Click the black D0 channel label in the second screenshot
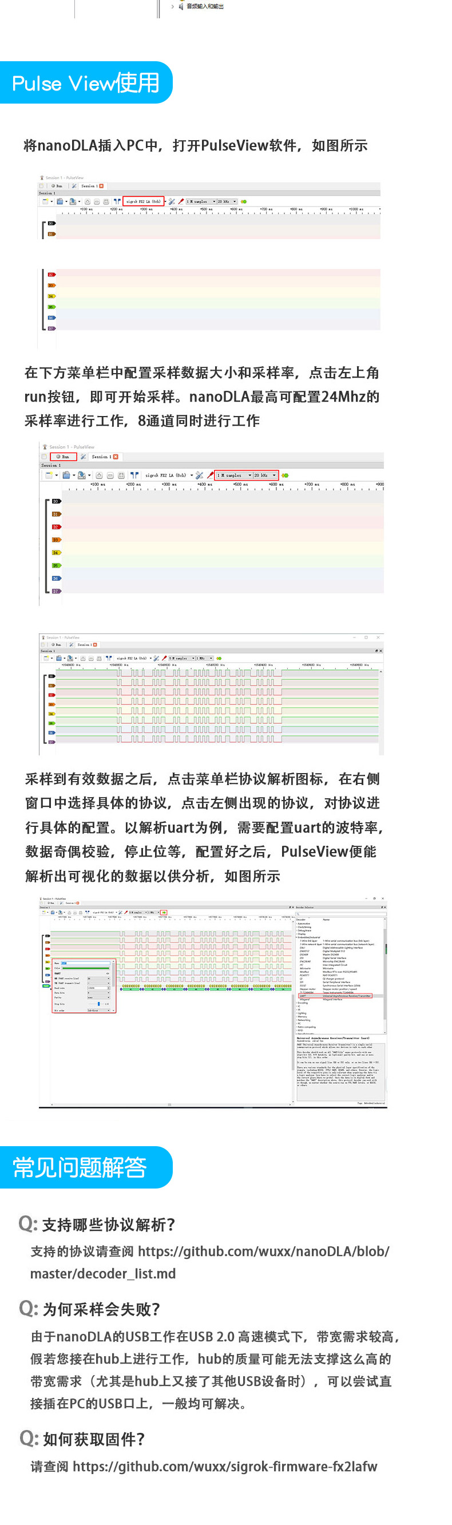The image size is (452, 1525). coord(57,501)
